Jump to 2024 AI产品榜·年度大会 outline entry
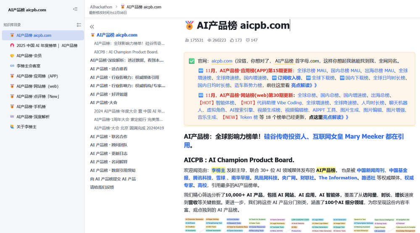Screen dimensions: 420x233 pos(129,111)
